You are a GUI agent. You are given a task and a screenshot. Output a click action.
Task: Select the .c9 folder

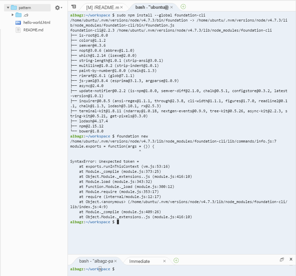coord(26,15)
